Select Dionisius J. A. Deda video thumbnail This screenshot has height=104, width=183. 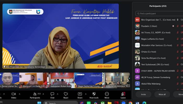pyautogui.click(x=33, y=80)
